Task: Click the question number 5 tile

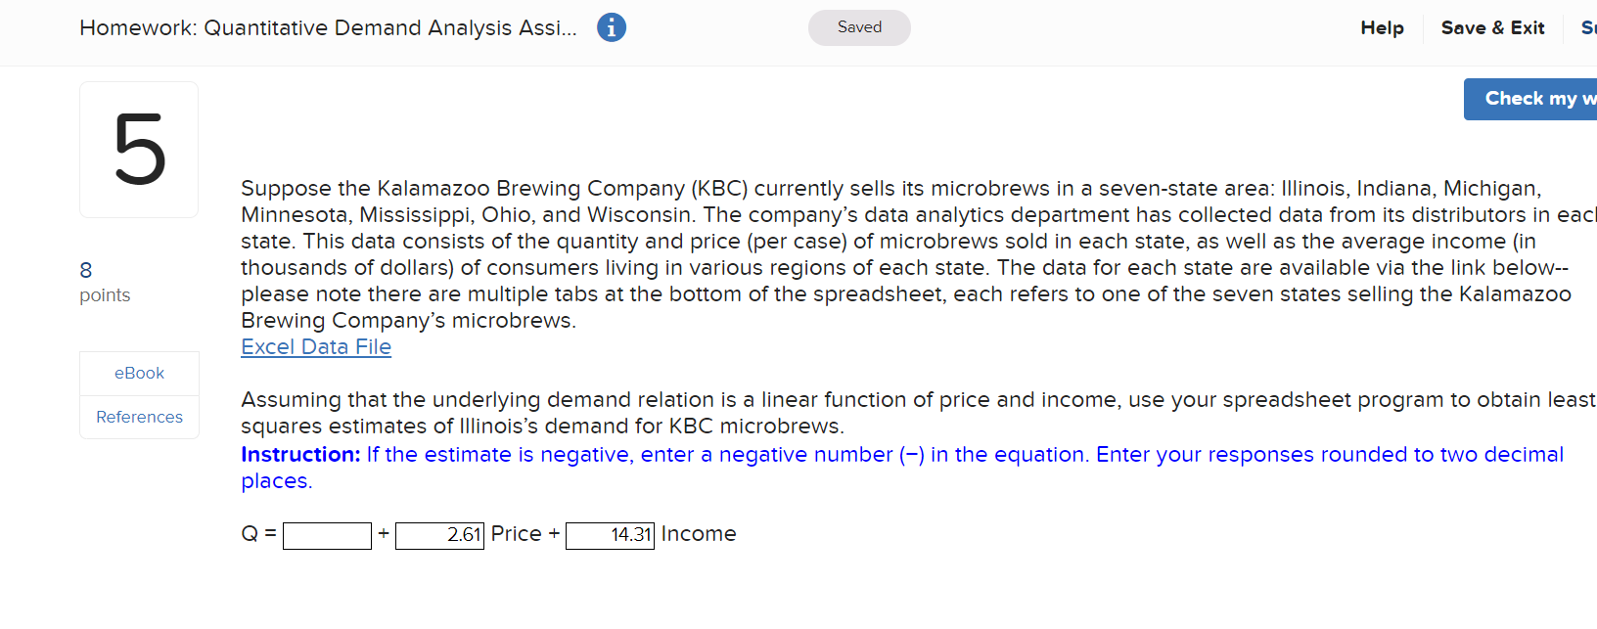Action: 139,149
